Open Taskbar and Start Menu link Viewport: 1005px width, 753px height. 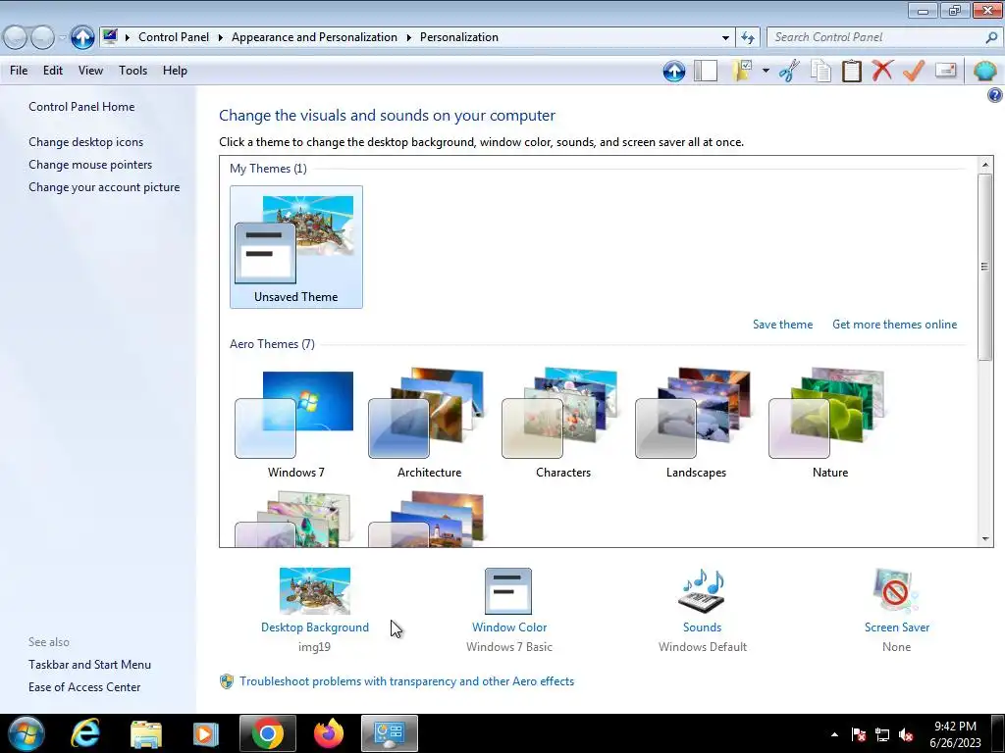coord(89,665)
